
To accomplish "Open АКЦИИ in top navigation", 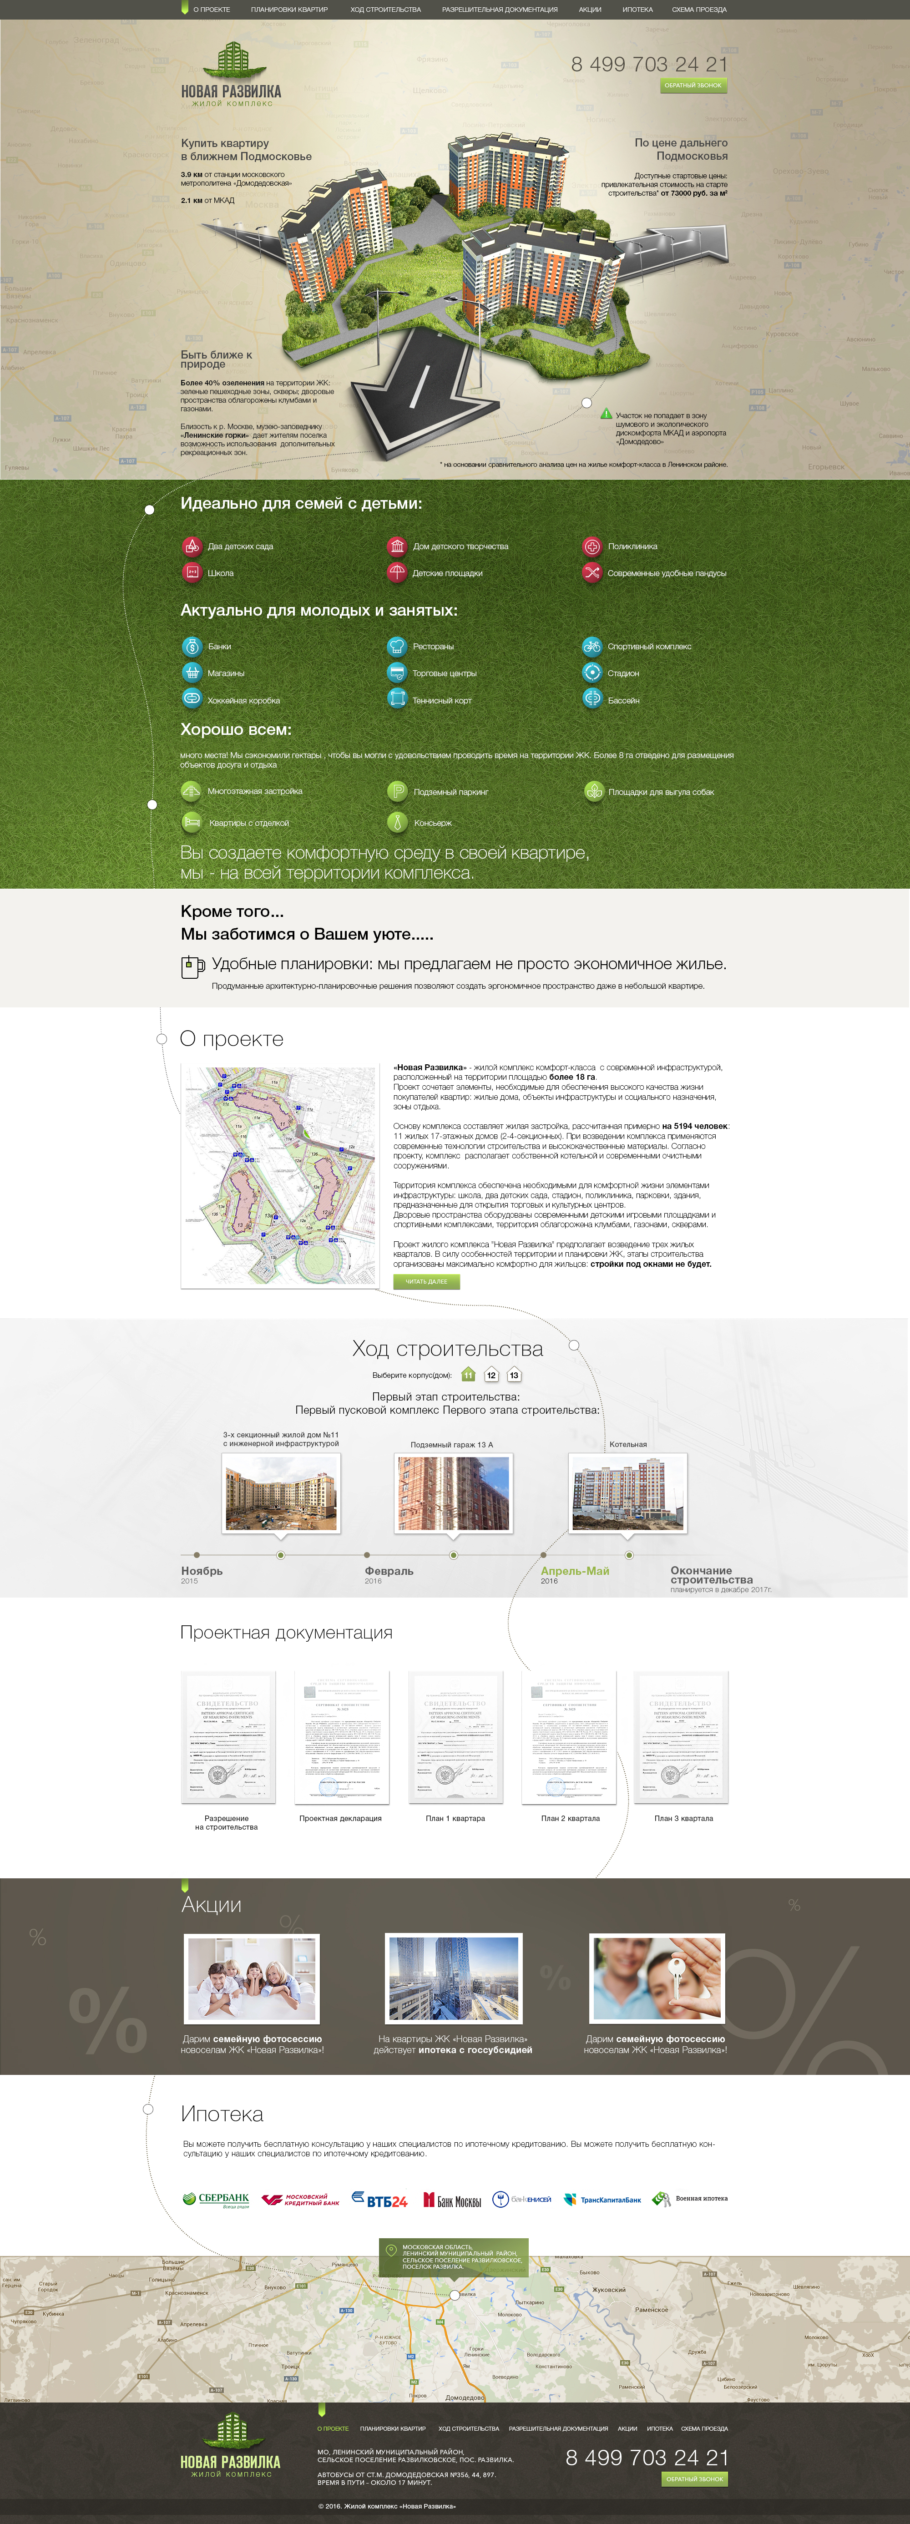I will (590, 10).
